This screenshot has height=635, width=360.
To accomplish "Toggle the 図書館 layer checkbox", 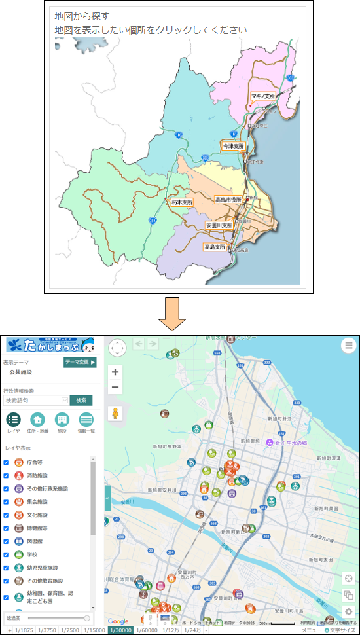I will click(x=6, y=541).
